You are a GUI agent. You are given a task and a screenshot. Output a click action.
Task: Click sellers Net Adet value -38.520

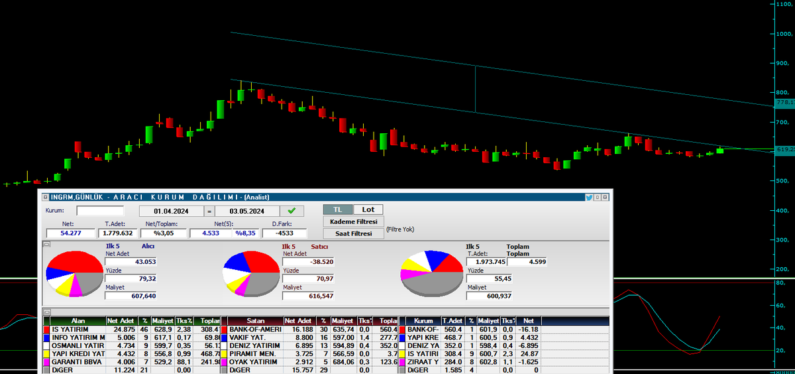309,261
